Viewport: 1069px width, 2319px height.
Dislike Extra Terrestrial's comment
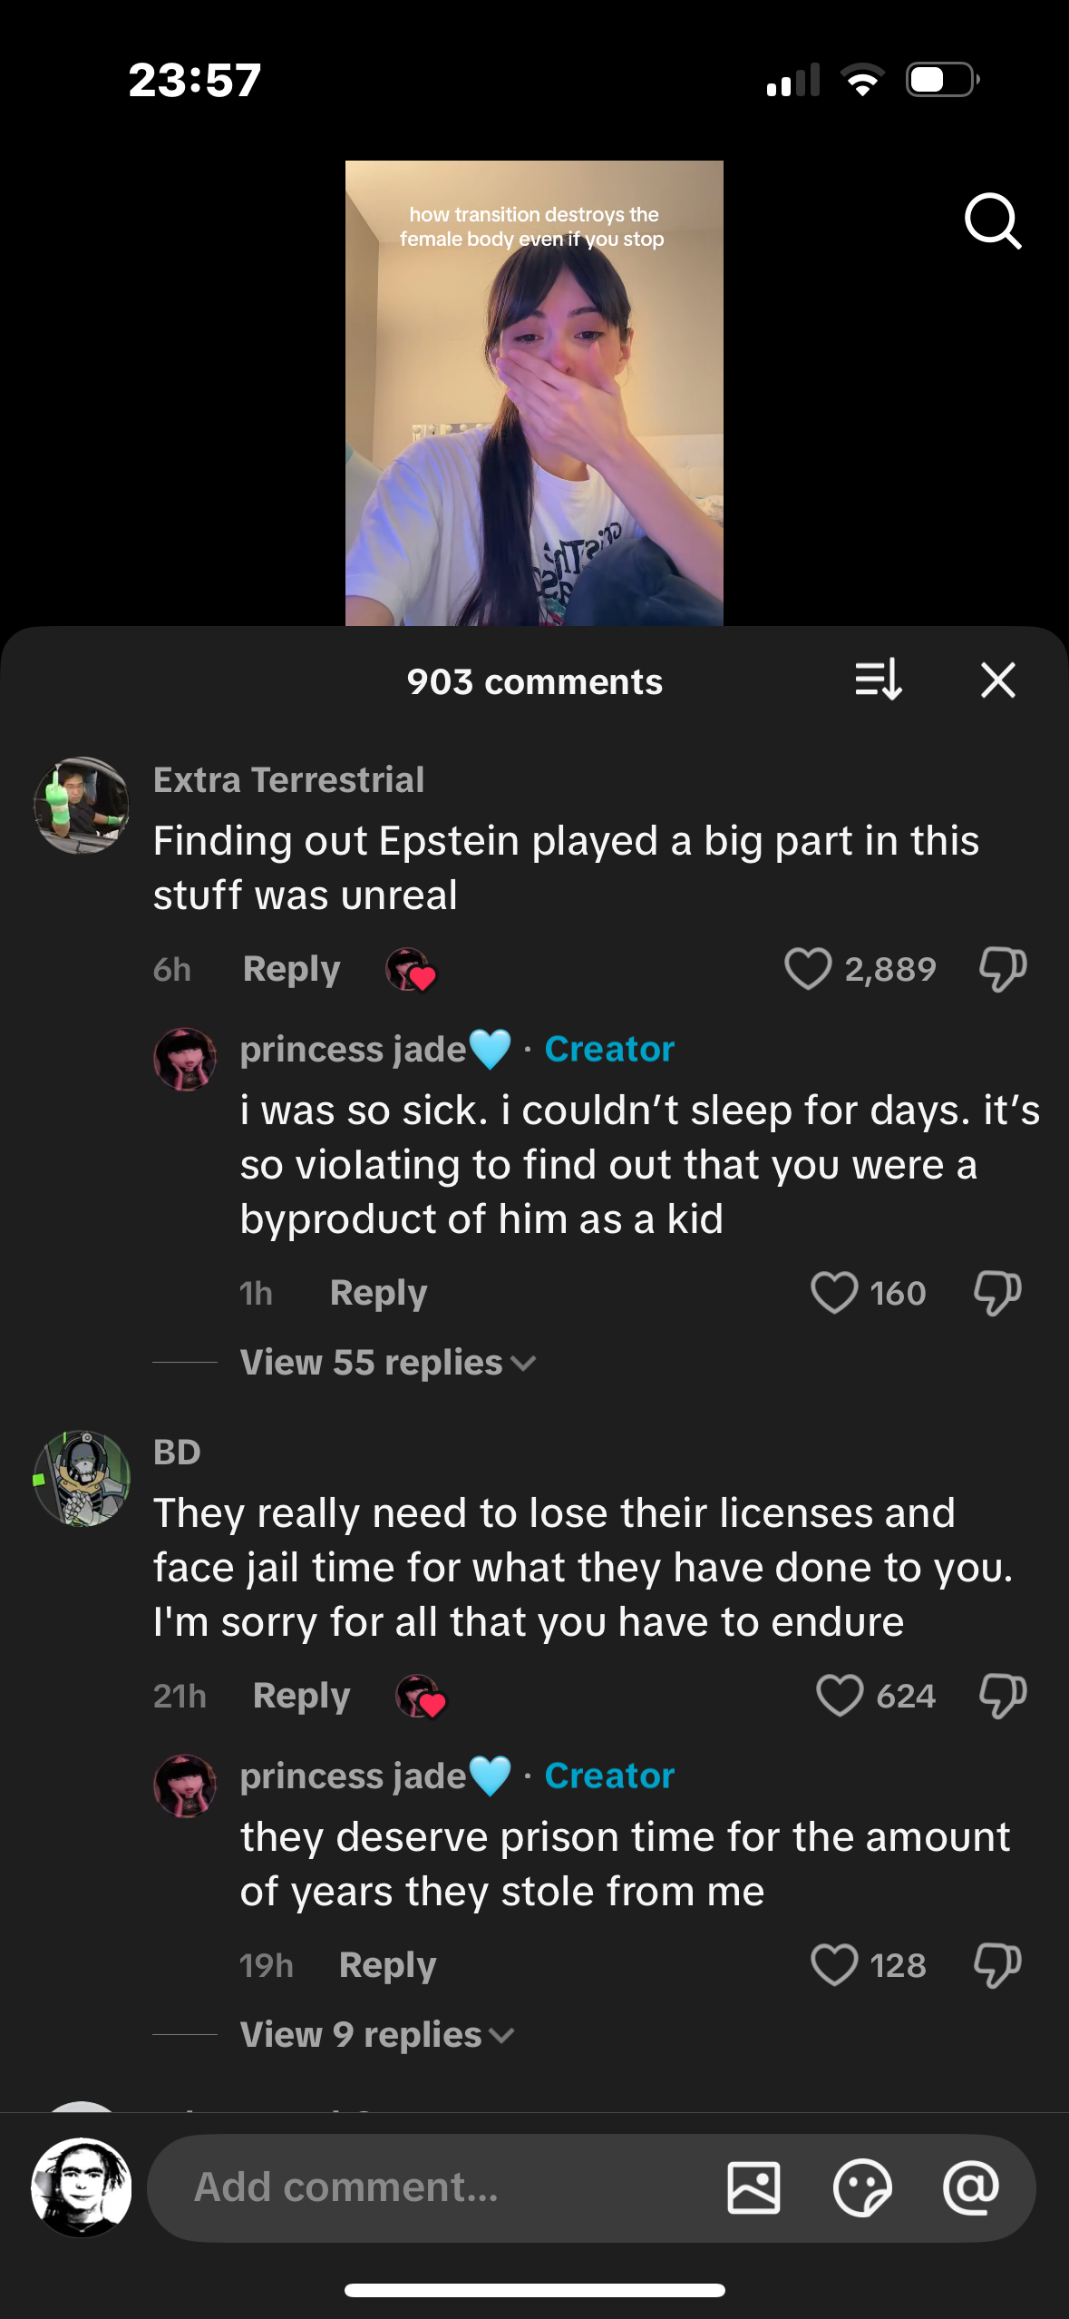click(x=1002, y=969)
